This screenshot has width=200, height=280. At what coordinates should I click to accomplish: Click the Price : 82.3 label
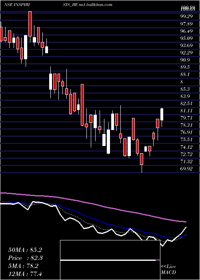point(25,258)
